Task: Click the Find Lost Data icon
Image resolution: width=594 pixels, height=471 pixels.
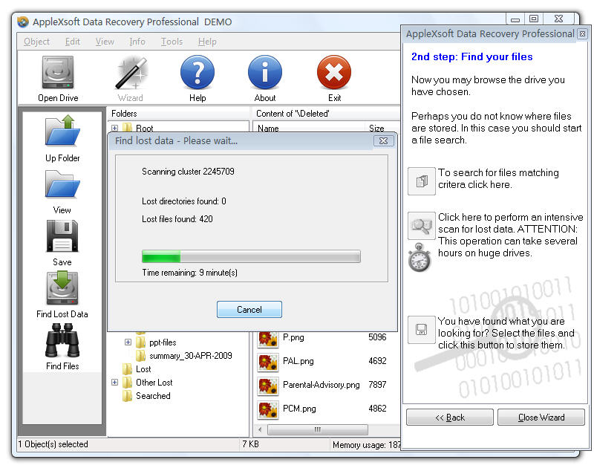Action: coord(62,288)
